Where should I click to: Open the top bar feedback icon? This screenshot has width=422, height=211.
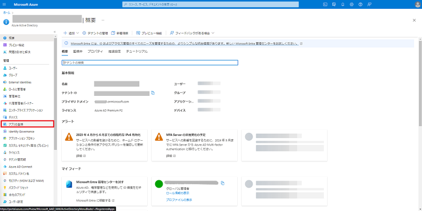pyautogui.click(x=369, y=5)
